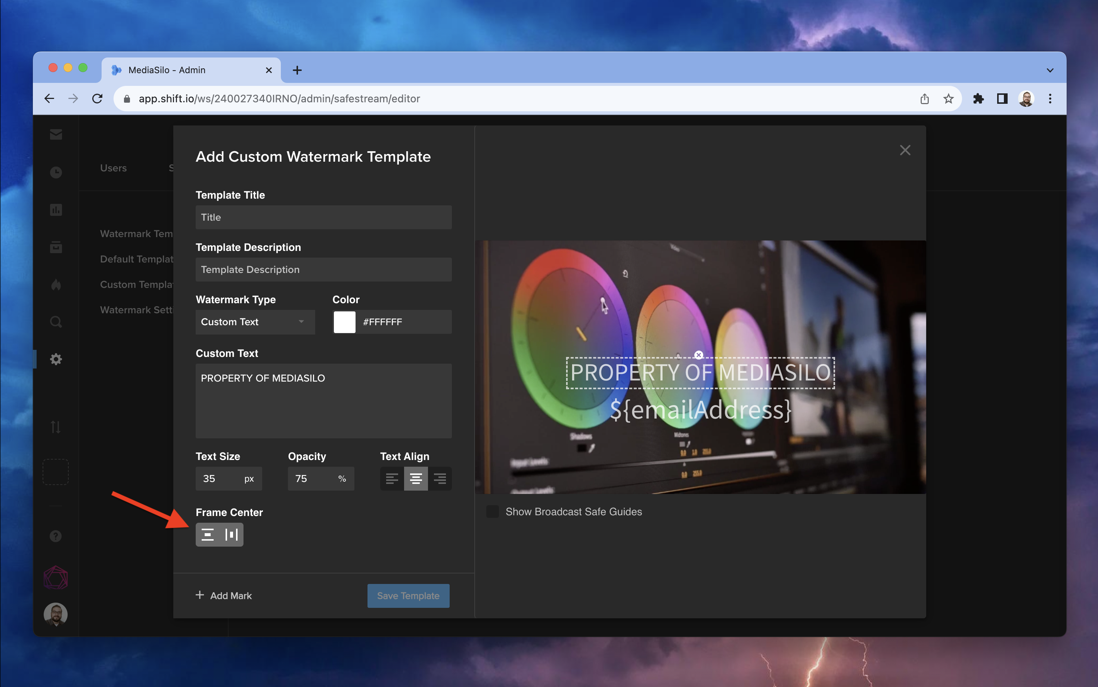Enable Show Broadcast Safe Guides checkbox

pyautogui.click(x=492, y=512)
